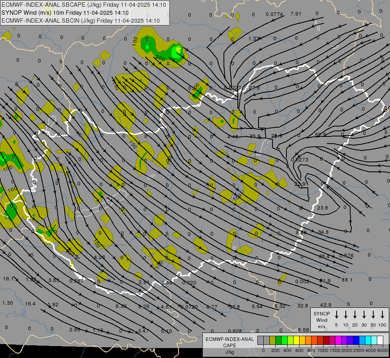Click the '0.820' value on the map
Screen dimensions: 390x358
click(189, 283)
